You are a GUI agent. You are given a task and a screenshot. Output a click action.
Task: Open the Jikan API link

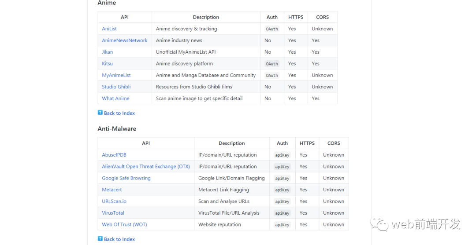pos(108,52)
